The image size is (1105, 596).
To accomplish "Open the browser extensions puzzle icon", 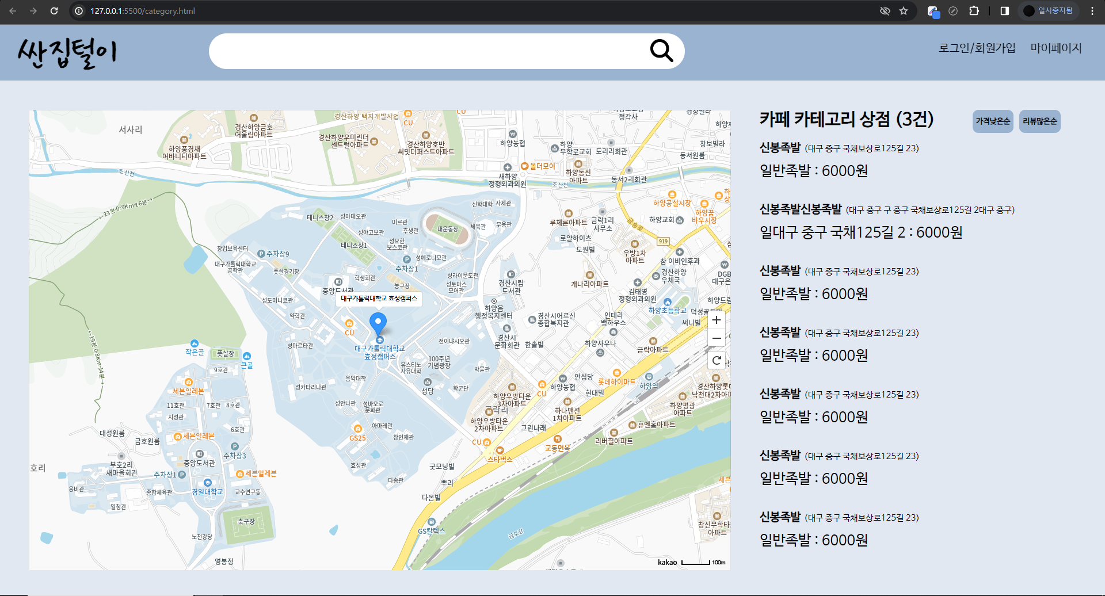I will click(974, 11).
